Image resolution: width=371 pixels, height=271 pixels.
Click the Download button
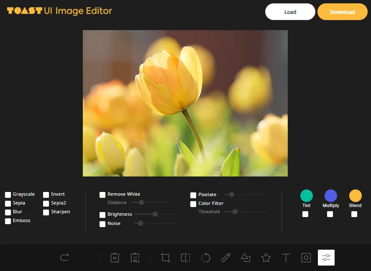tap(342, 12)
